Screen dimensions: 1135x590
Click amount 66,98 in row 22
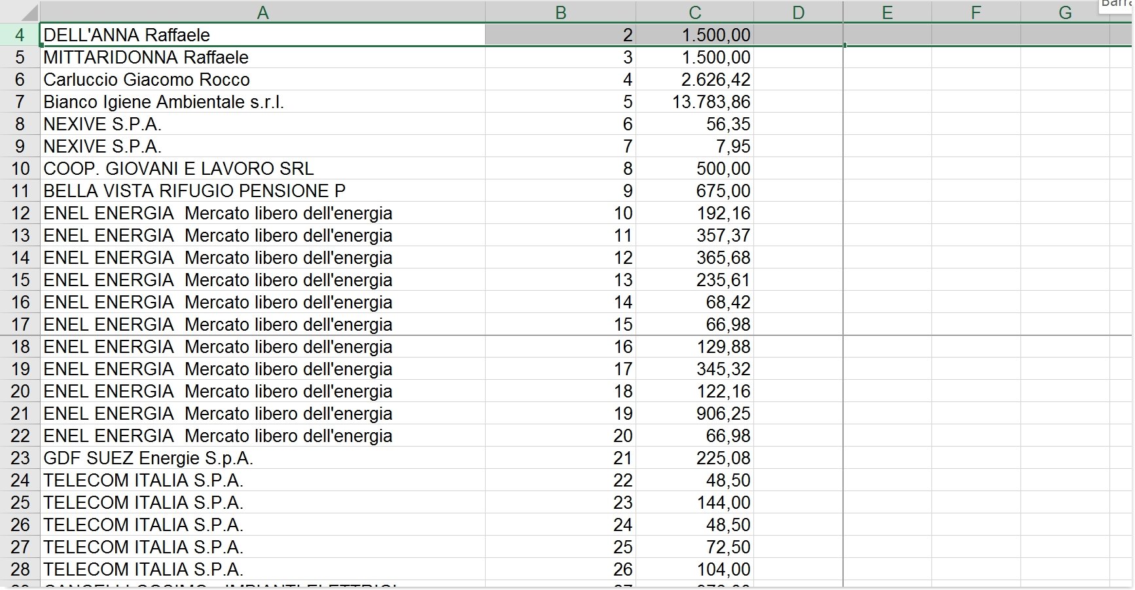pos(694,435)
